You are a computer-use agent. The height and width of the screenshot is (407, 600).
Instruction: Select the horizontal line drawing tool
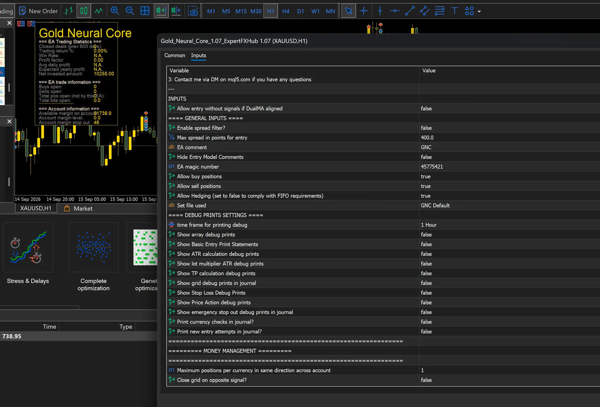coord(394,10)
